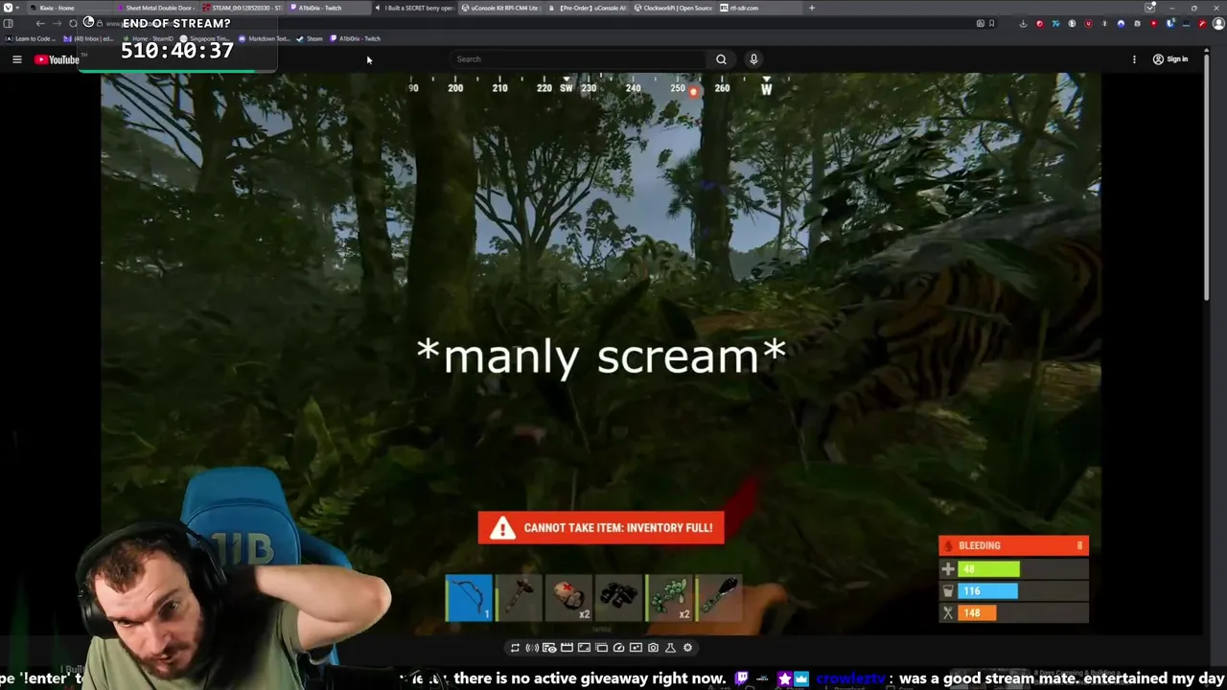Take a screenshot with camera icon
Viewport: 1227px width, 690px height.
653,648
